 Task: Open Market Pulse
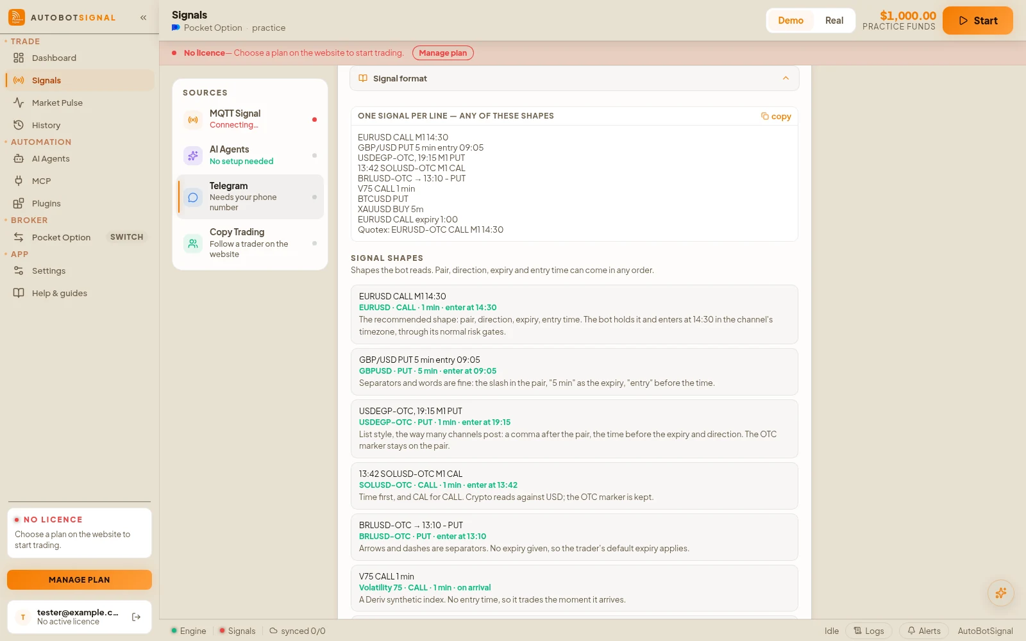click(80, 103)
